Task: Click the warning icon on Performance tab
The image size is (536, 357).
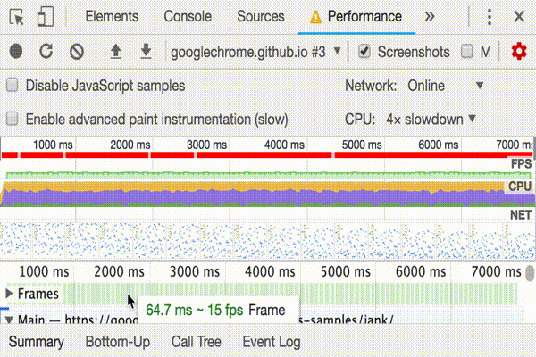Action: pos(315,17)
